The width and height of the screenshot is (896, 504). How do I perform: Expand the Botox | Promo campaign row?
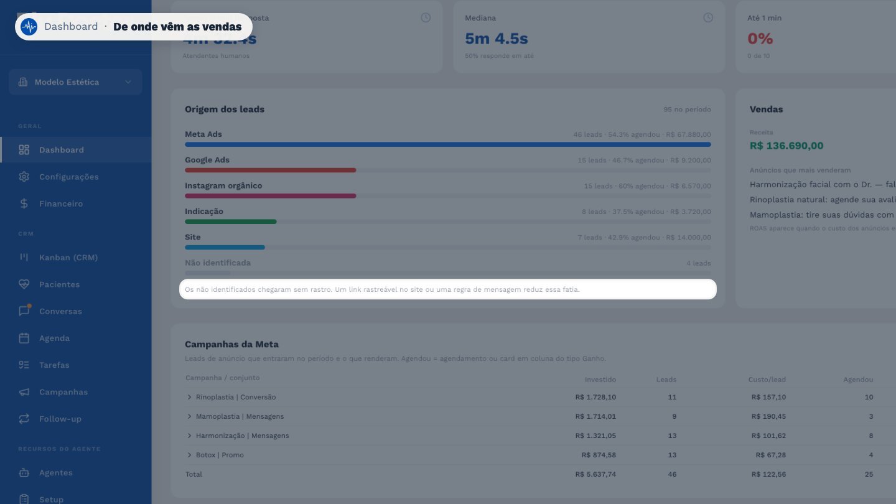(189, 455)
